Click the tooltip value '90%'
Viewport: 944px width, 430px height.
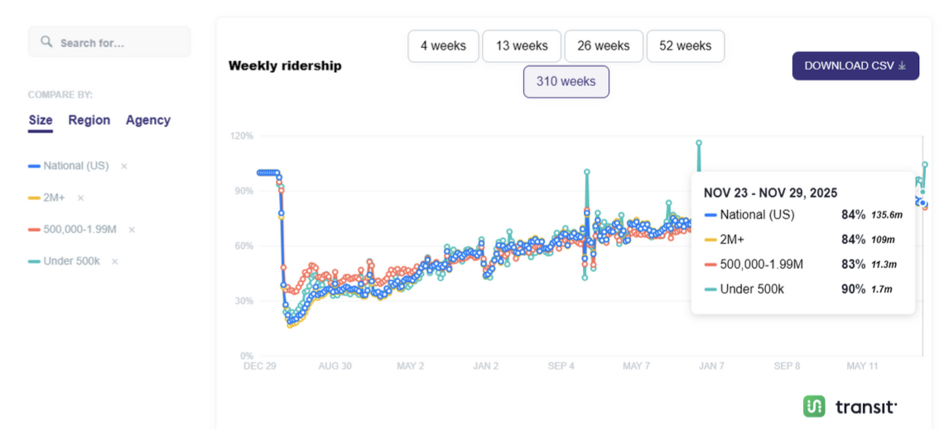point(853,289)
